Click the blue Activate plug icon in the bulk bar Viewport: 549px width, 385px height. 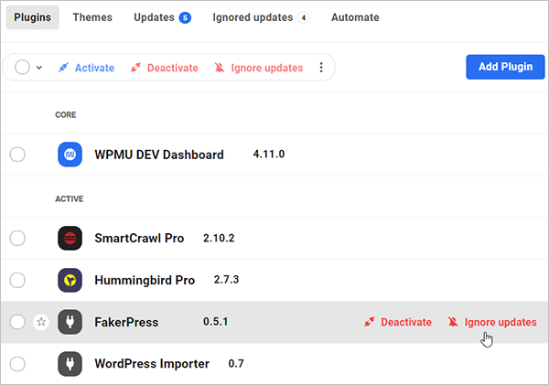point(63,68)
